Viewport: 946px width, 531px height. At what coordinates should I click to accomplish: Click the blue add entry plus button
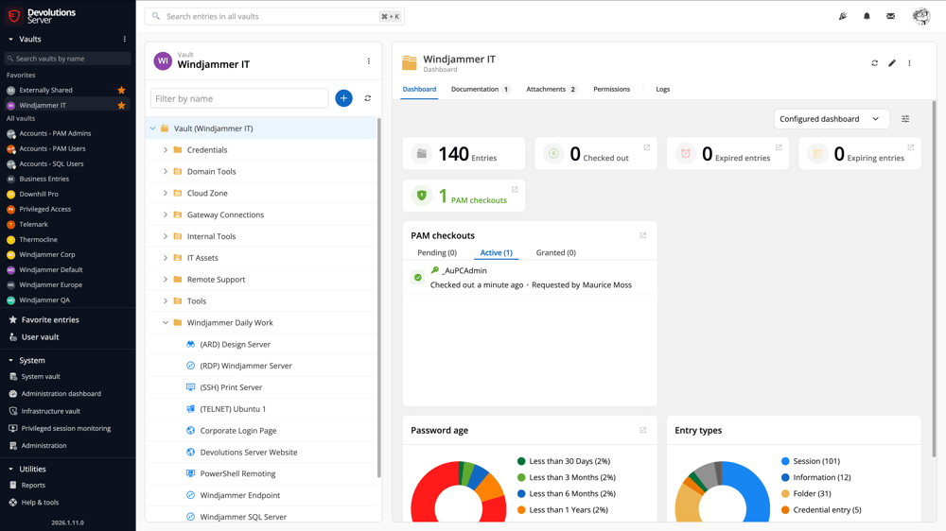click(x=343, y=98)
